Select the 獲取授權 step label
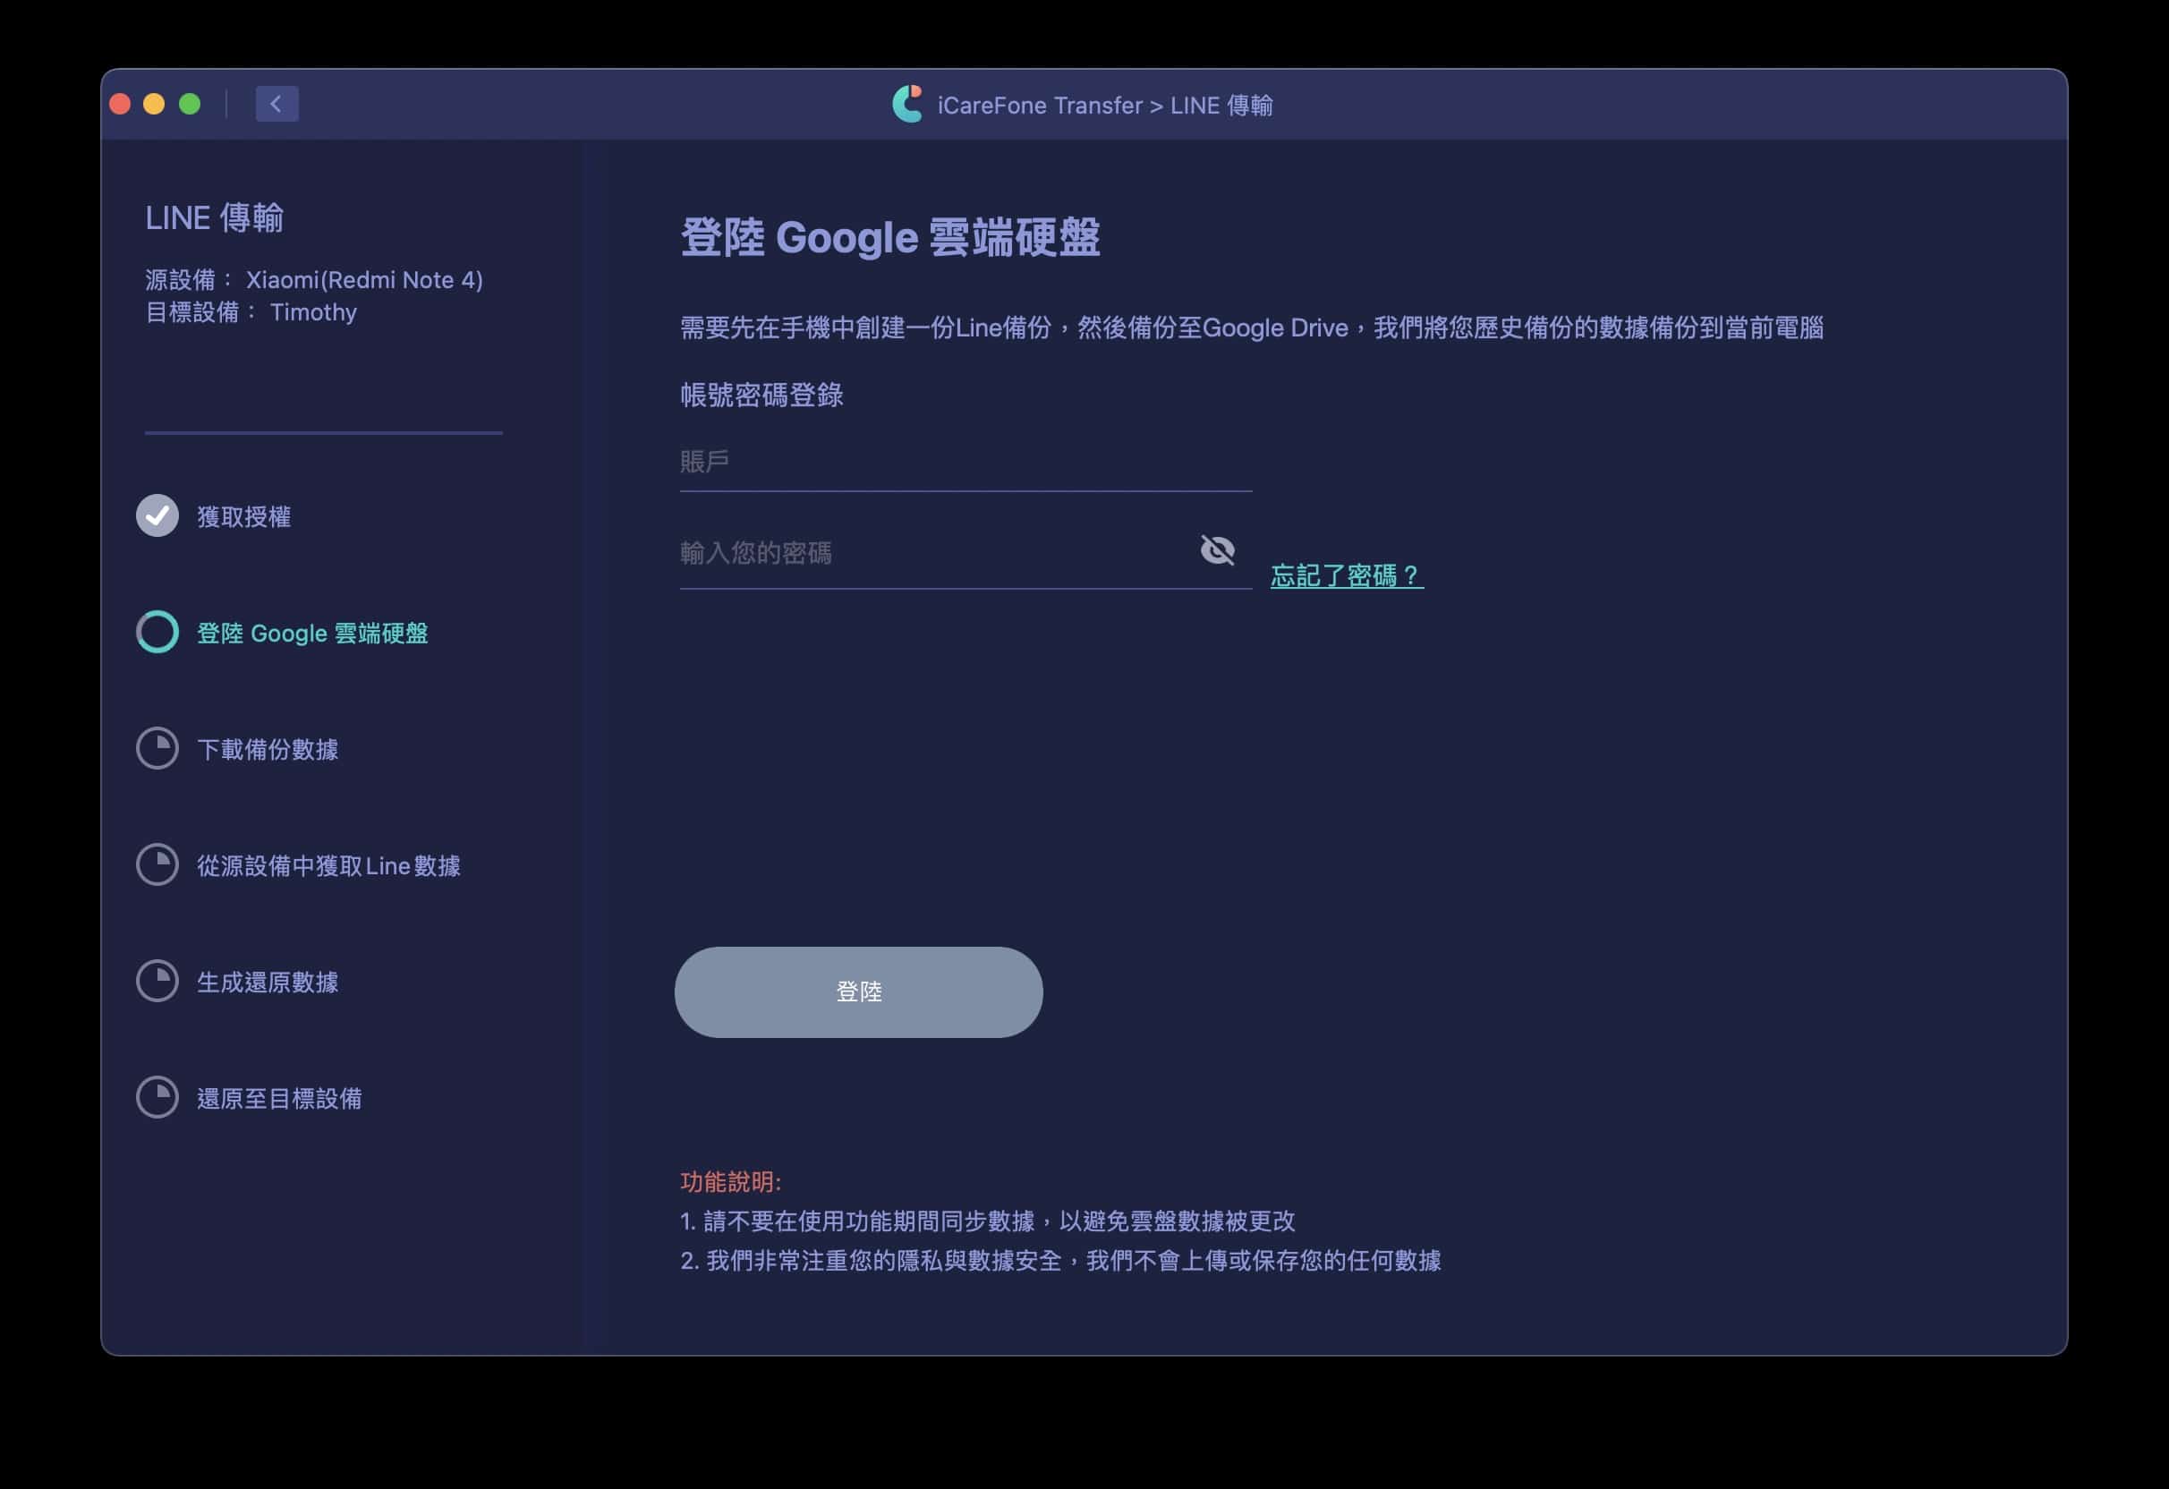Viewport: 2169px width, 1489px height. click(x=243, y=517)
